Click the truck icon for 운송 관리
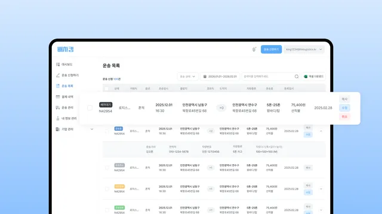382x214 pixels. (x=58, y=108)
